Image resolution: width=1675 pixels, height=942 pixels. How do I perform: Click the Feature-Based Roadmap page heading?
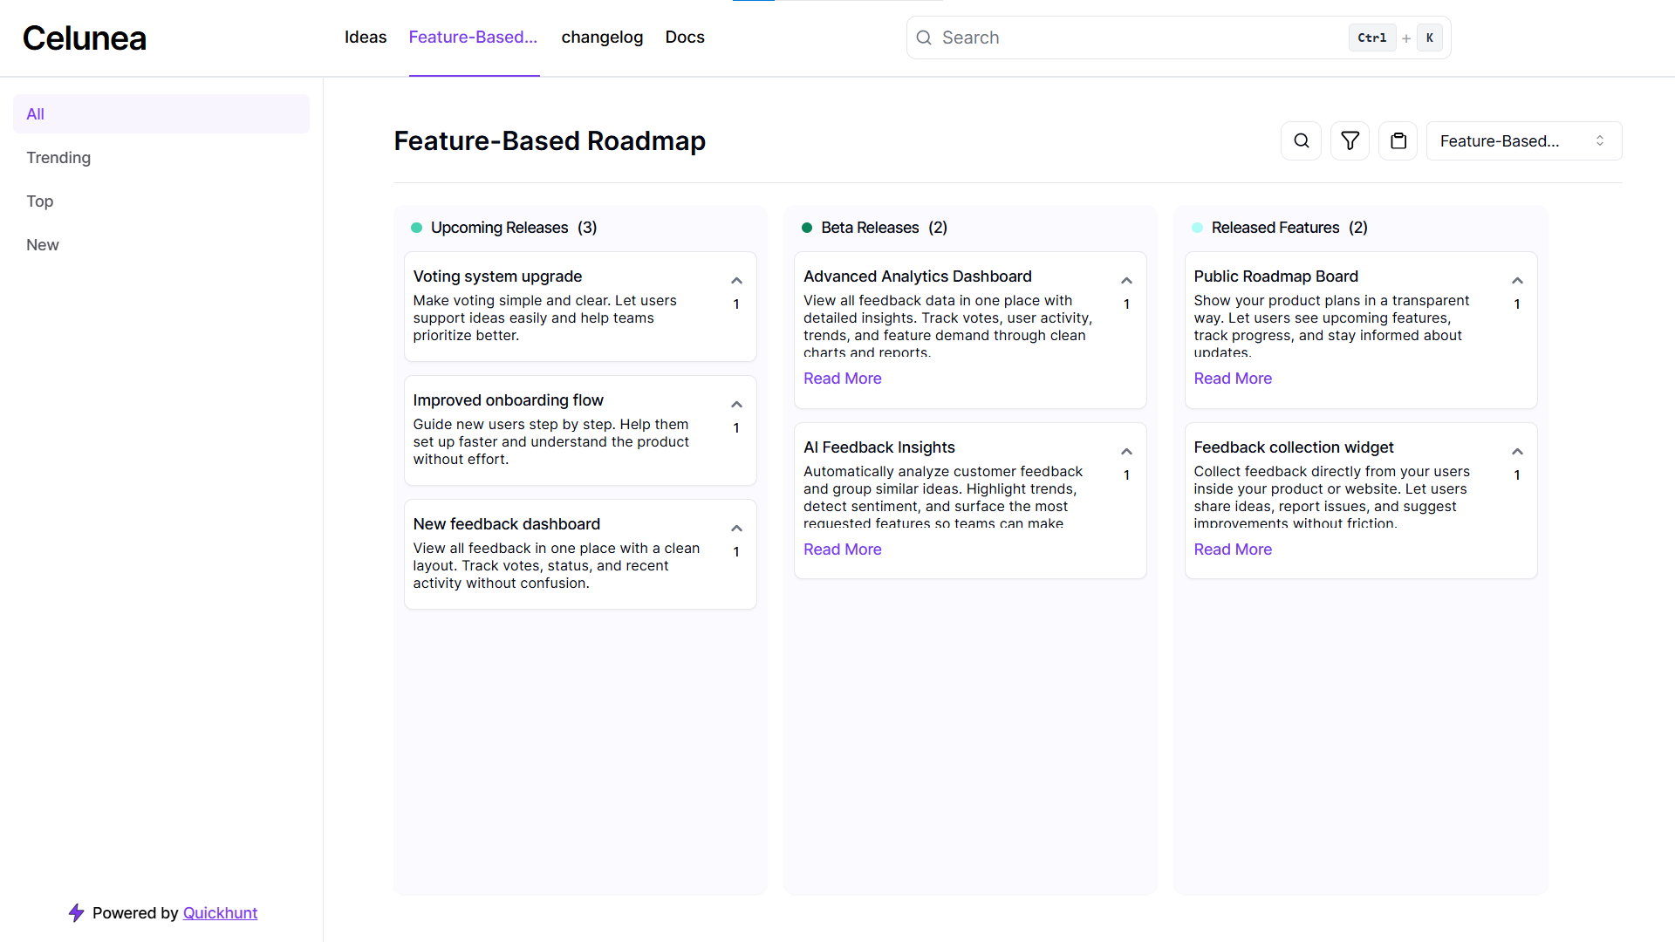click(x=550, y=140)
